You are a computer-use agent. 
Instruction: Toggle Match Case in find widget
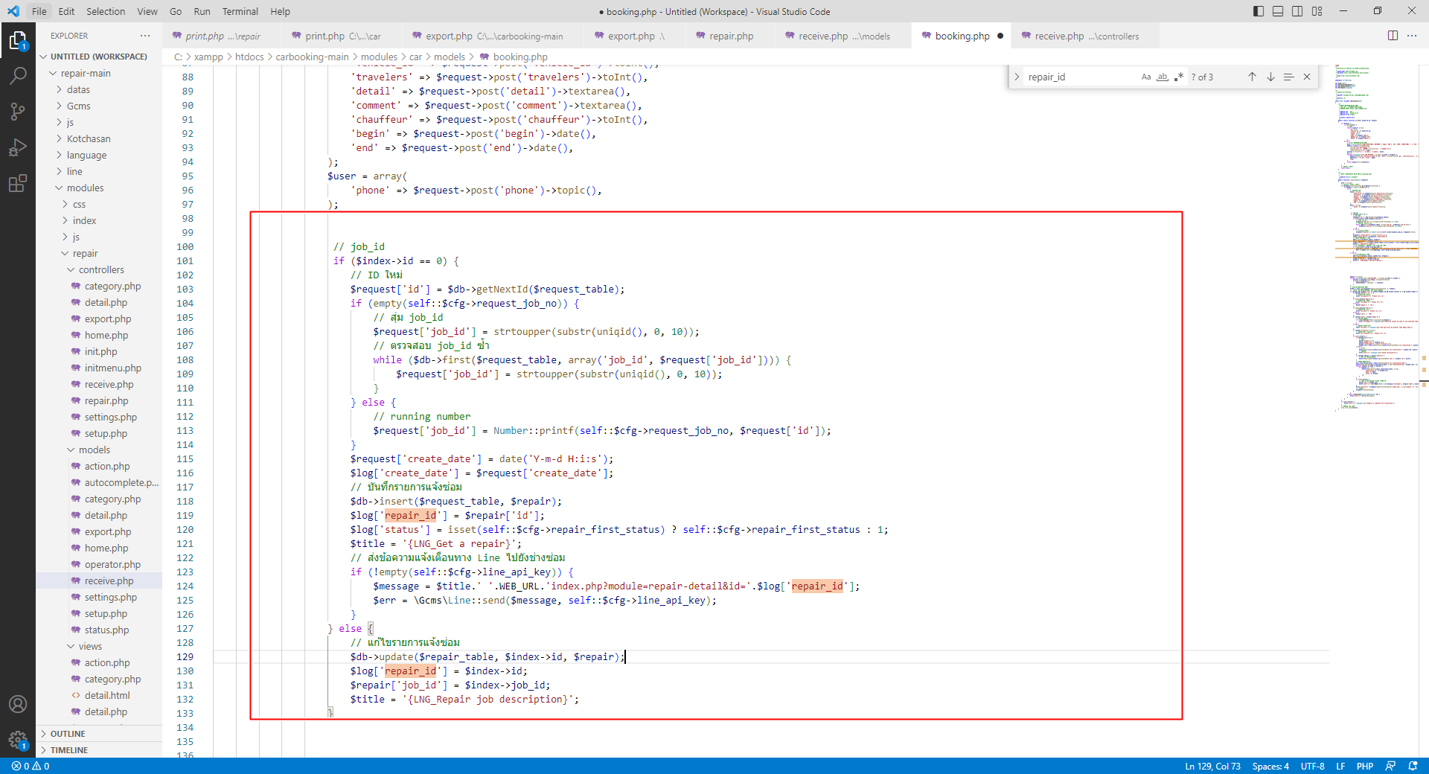click(x=1146, y=77)
